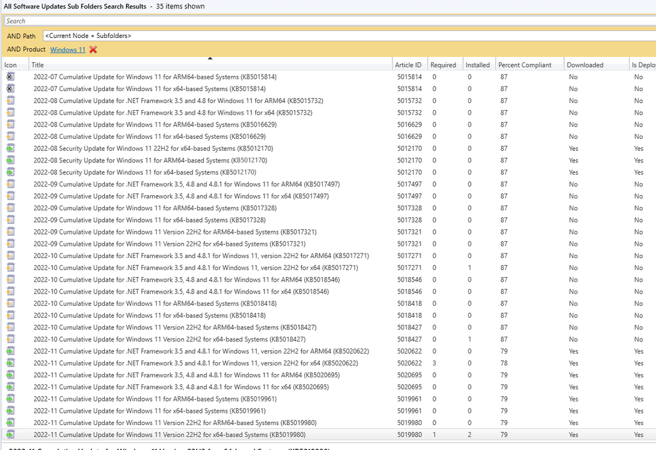The height and width of the screenshot is (450, 656).
Task: Sort by the Percent Compliant column header
Action: coord(529,65)
